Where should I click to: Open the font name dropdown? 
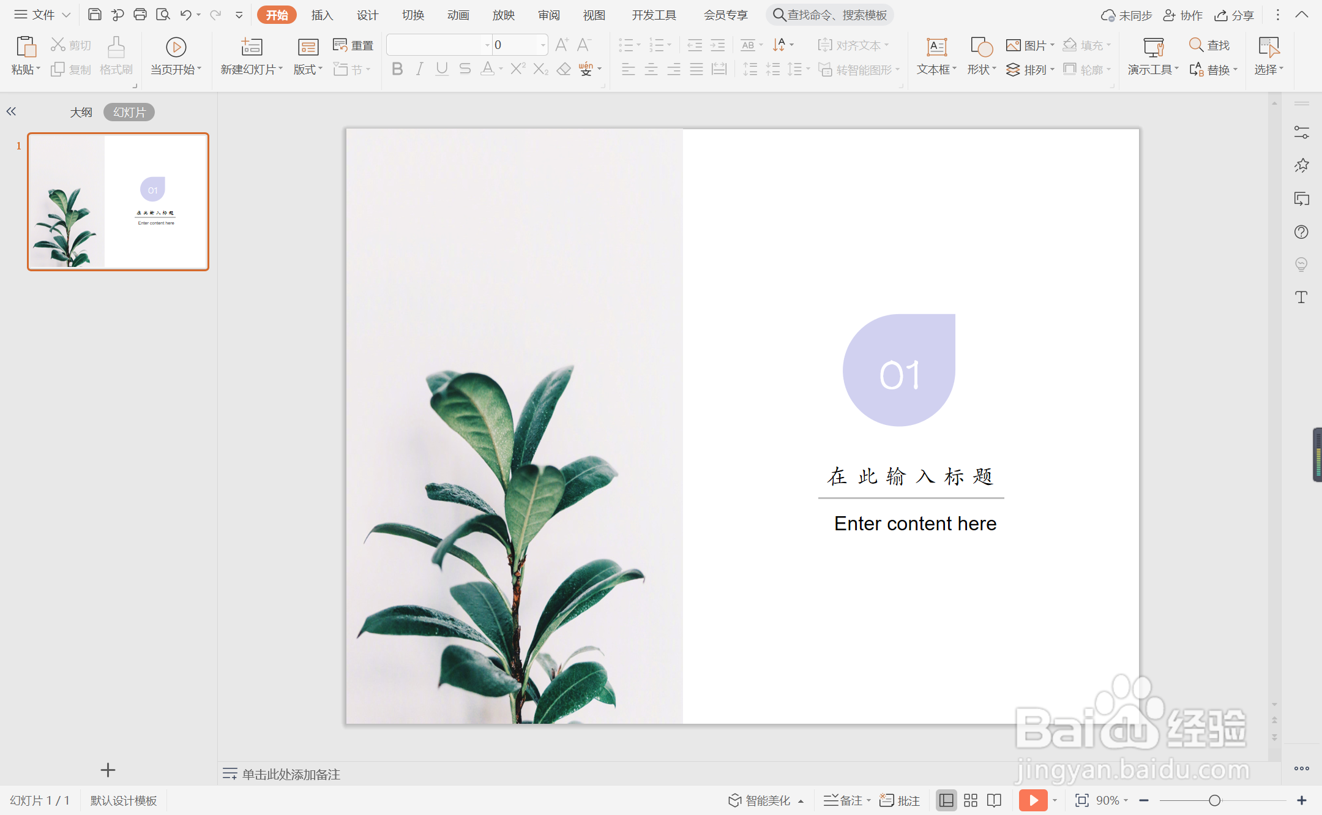click(488, 45)
